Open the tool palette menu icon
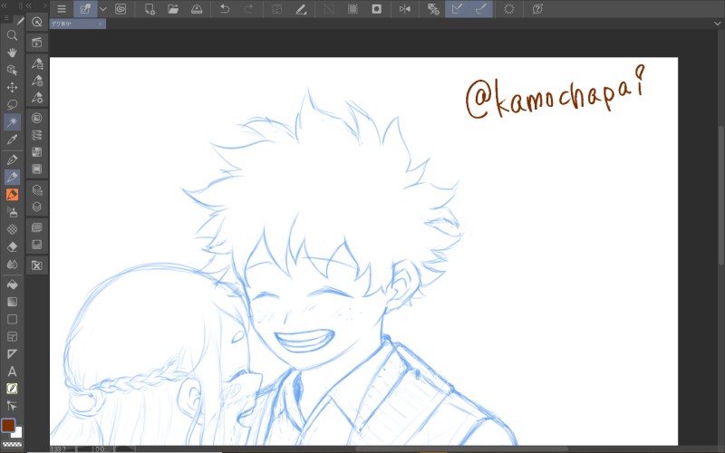725x453 pixels. coord(6,18)
